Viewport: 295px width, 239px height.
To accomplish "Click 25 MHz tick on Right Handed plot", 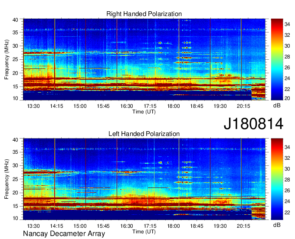I will (15, 59).
